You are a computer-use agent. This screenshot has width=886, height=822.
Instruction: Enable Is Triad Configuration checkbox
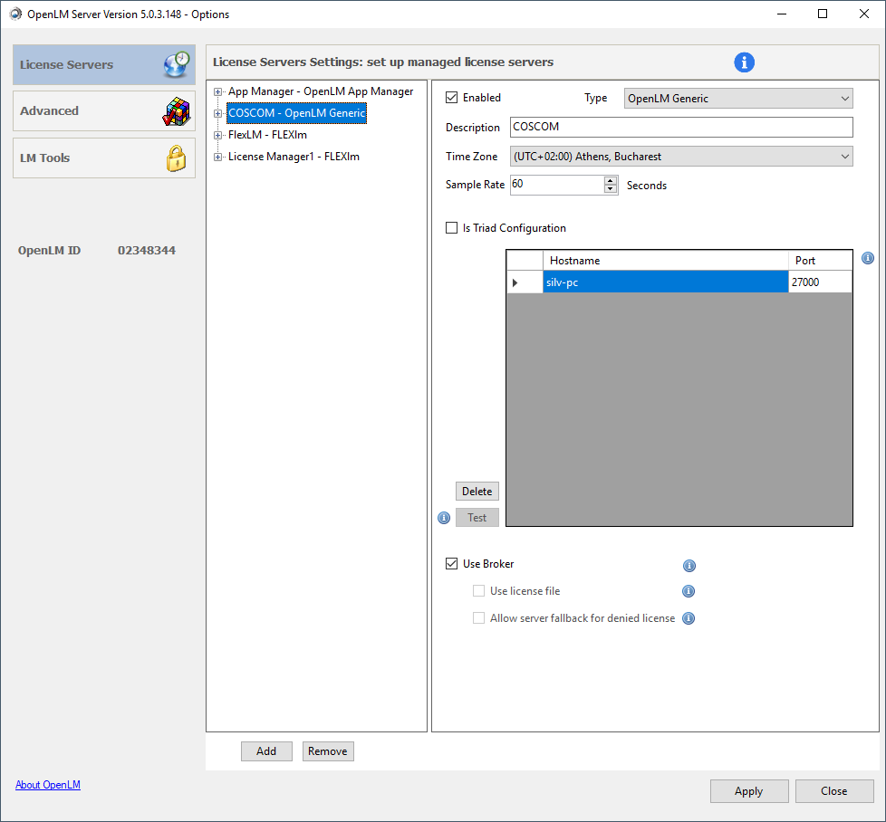coord(452,228)
